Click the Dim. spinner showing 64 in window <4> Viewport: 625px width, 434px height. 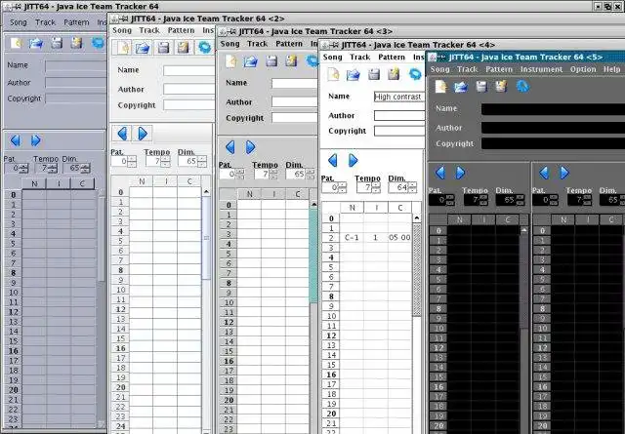pyautogui.click(x=402, y=187)
